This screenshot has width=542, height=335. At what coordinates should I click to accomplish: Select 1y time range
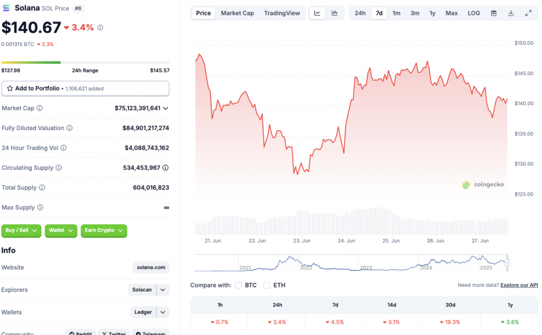click(x=432, y=13)
